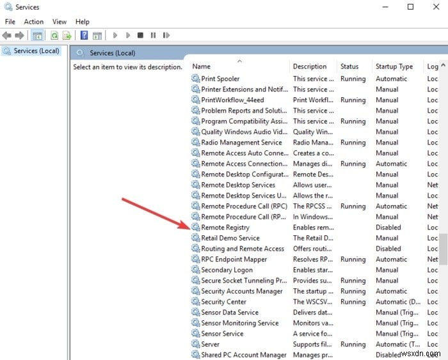Click Running status of Print Spooler
Viewport: 448px width, 360px height.
tap(353, 79)
